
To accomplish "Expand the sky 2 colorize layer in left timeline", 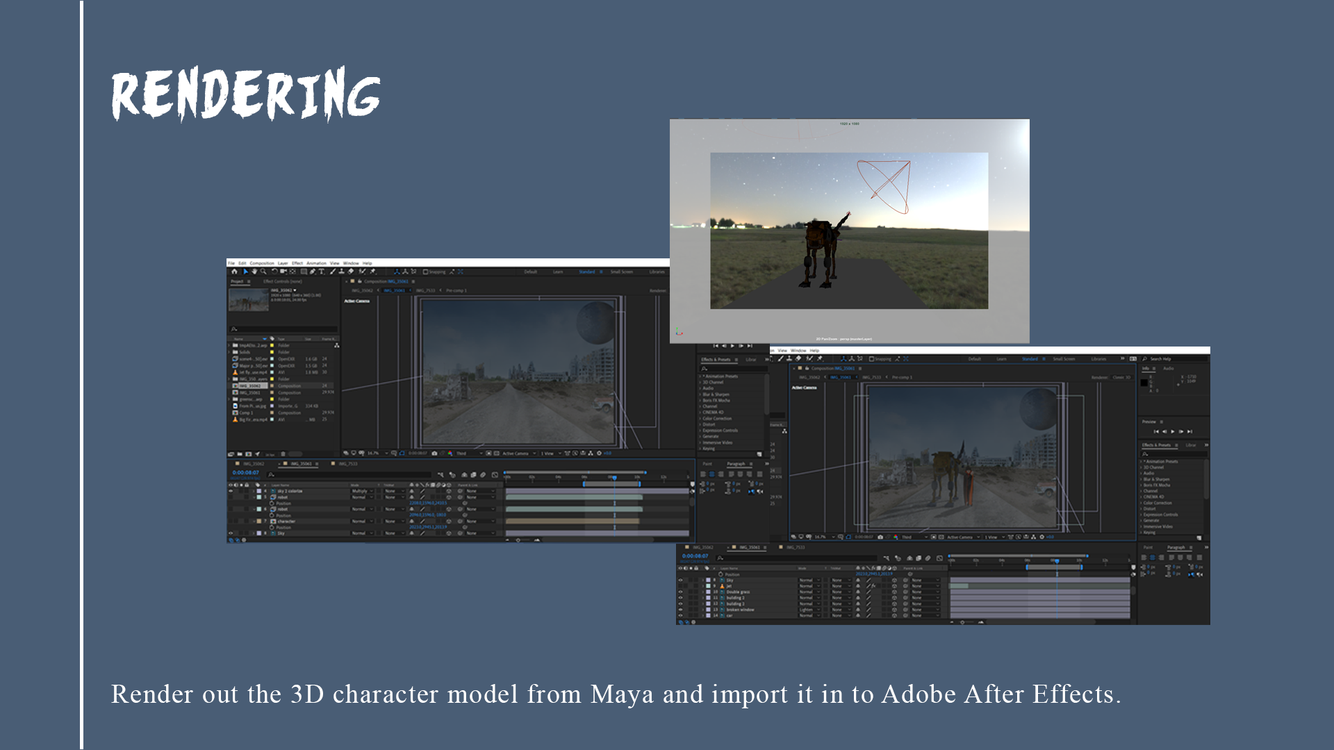I will tap(254, 491).
